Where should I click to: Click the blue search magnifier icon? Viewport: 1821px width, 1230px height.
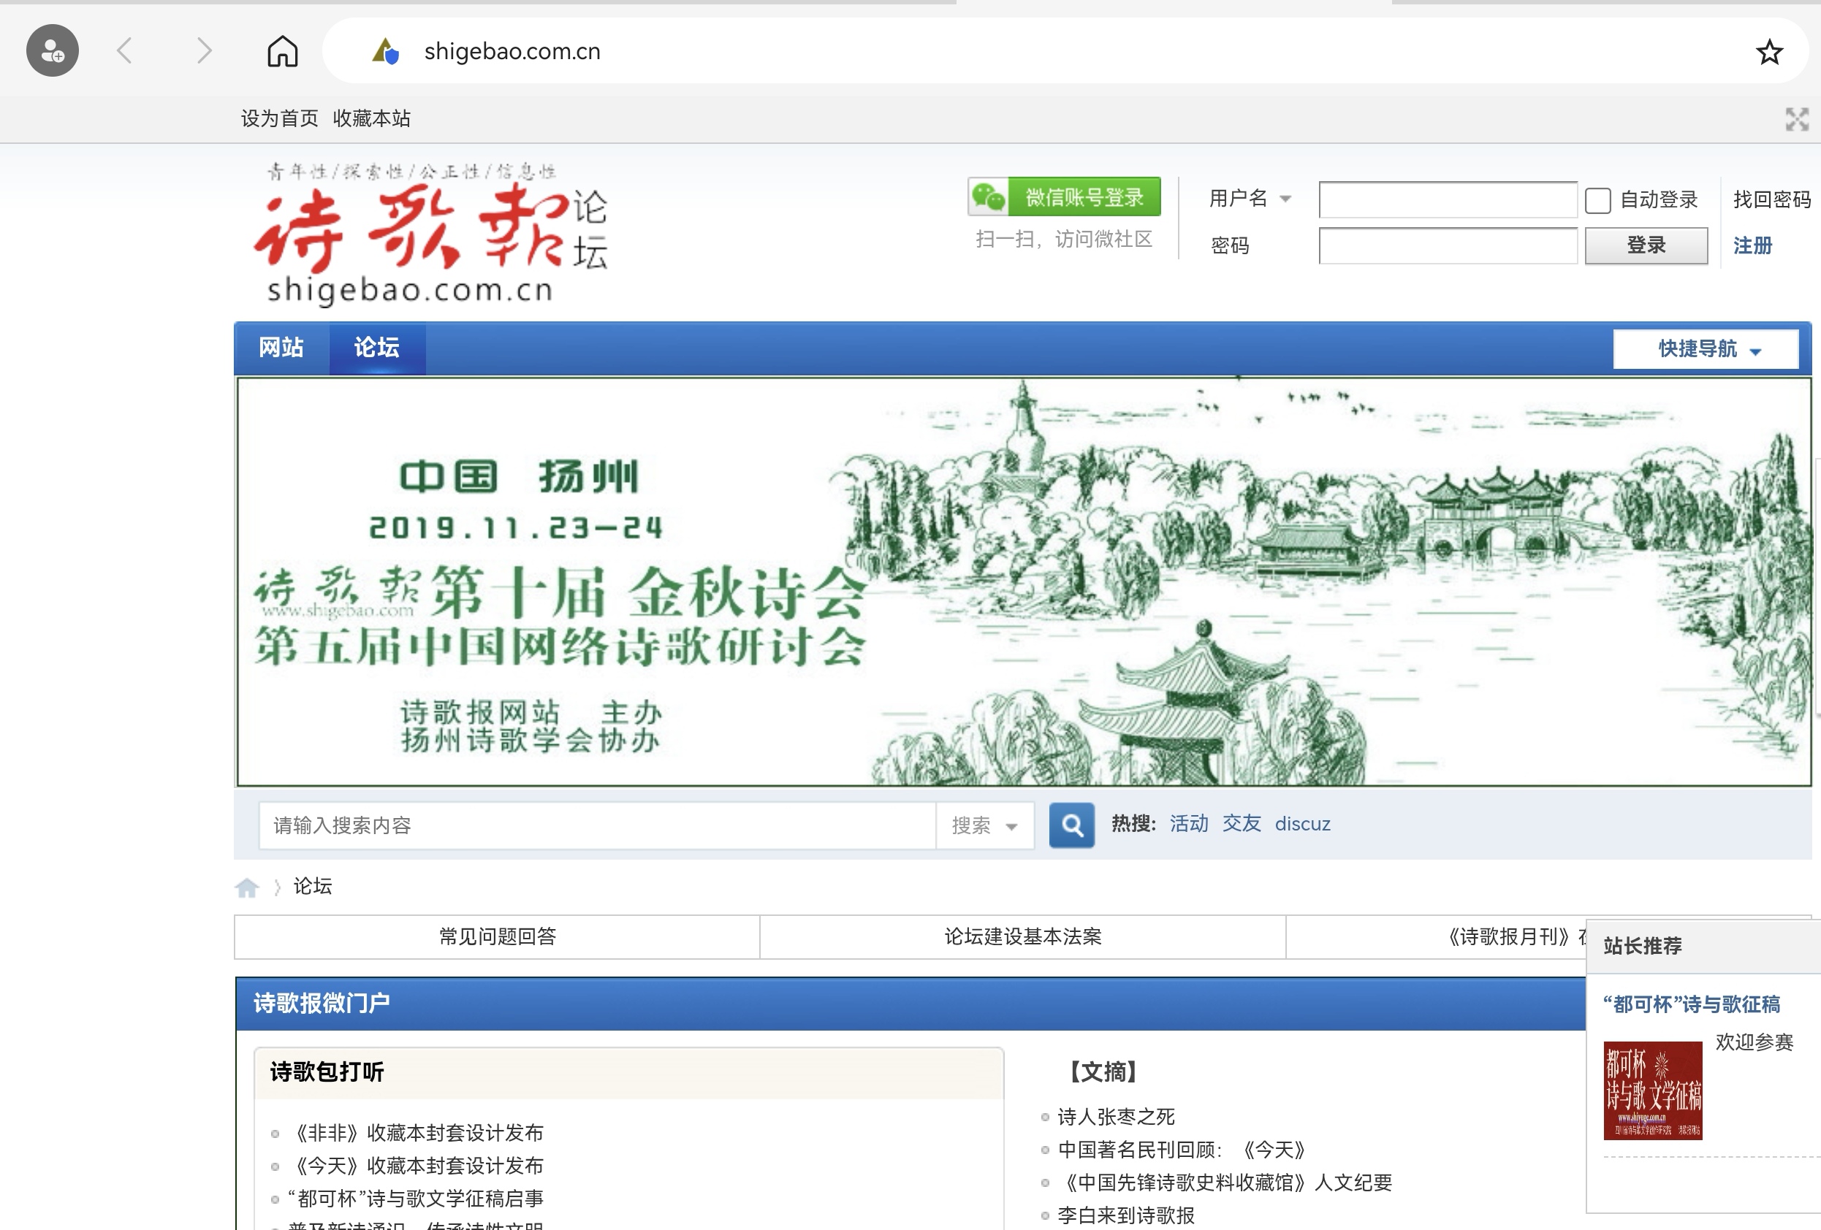pos(1072,826)
